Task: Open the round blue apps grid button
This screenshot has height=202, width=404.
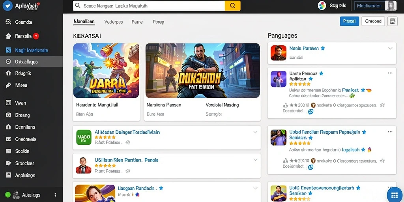Action: 395,195
